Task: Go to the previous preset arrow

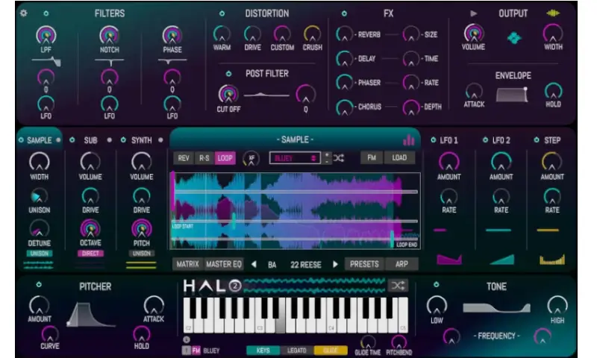Action: tap(253, 264)
